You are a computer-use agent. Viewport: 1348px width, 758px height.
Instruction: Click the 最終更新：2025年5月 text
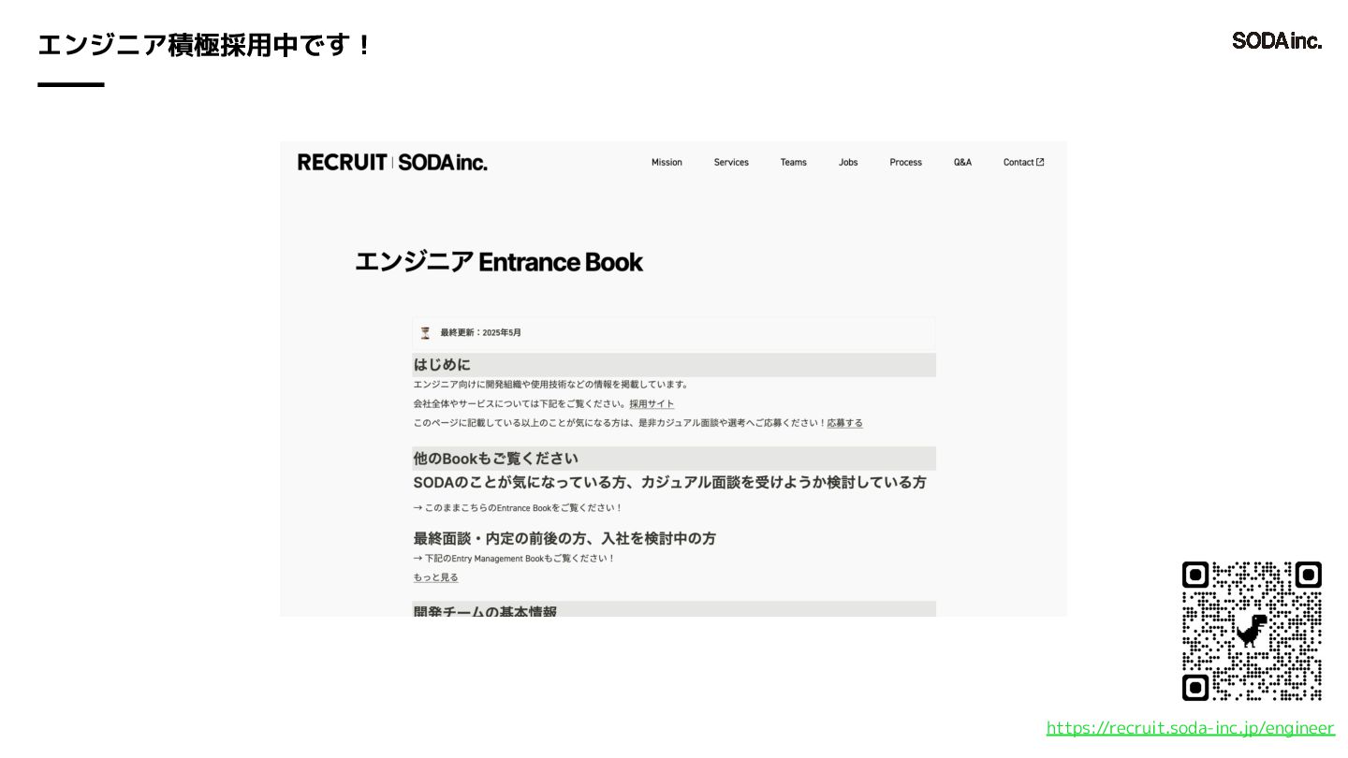pos(481,332)
